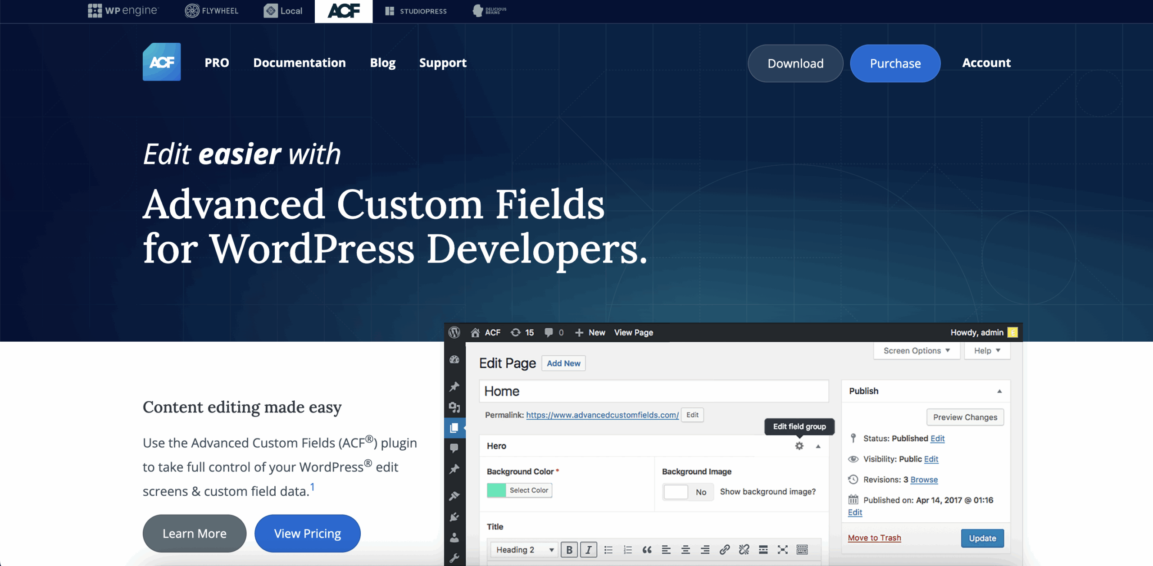Click the View Pricing button
Screen dimensions: 1153x566
(308, 533)
